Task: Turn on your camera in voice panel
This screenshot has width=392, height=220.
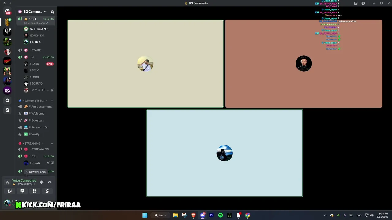Action: pos(9,191)
